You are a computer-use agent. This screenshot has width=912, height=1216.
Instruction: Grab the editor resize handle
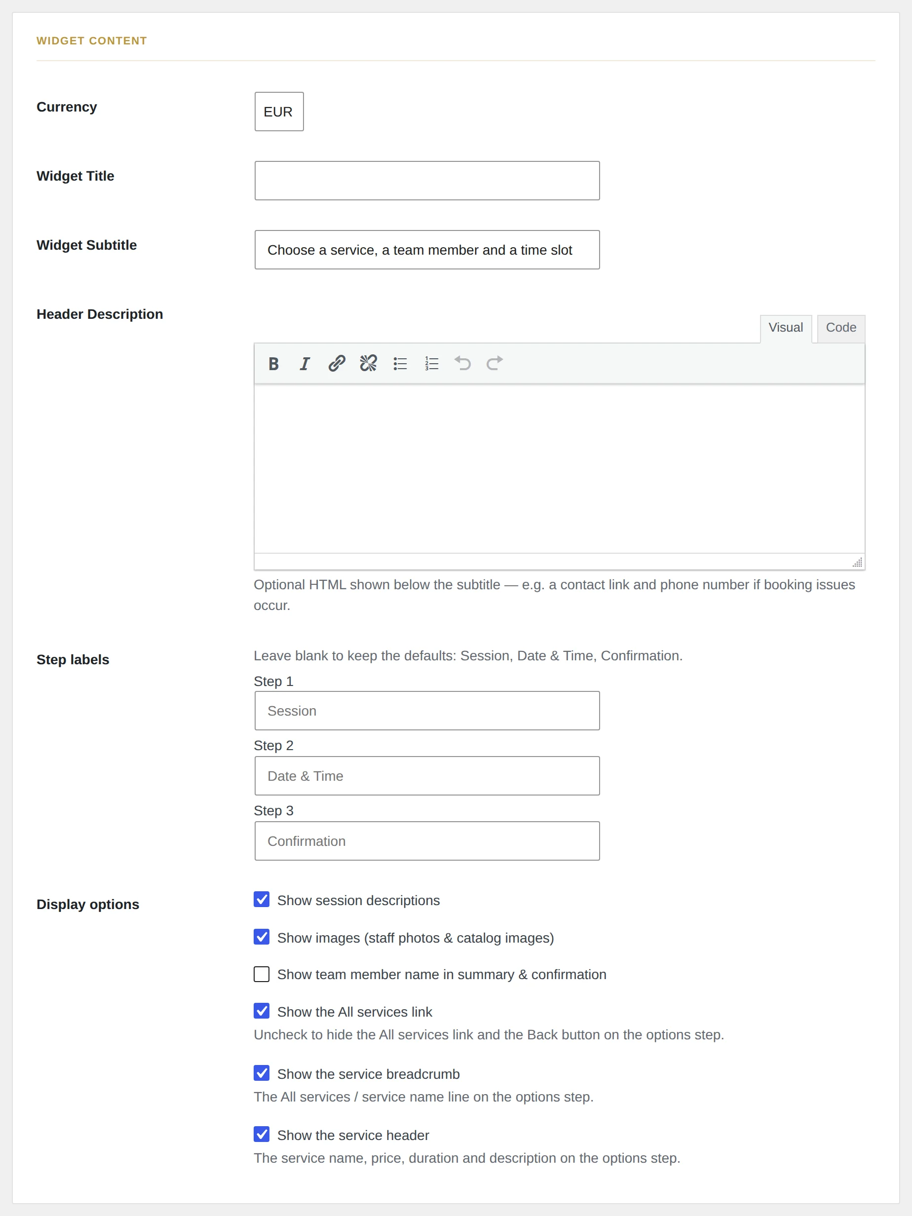pyautogui.click(x=858, y=562)
